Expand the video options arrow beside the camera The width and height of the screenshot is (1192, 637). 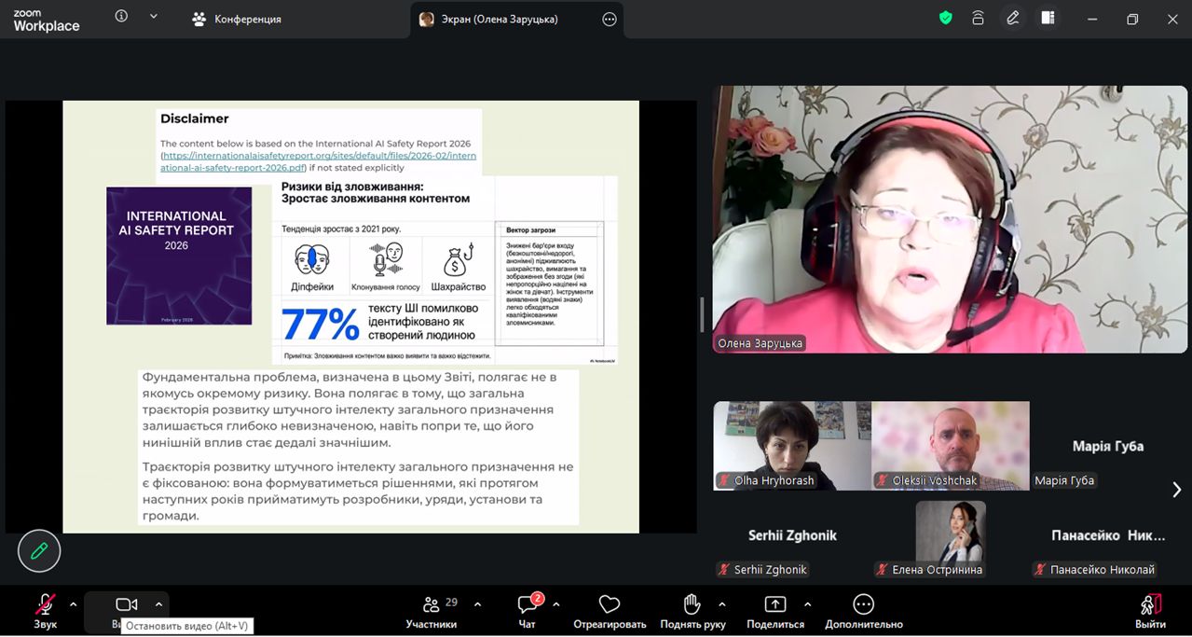(158, 604)
